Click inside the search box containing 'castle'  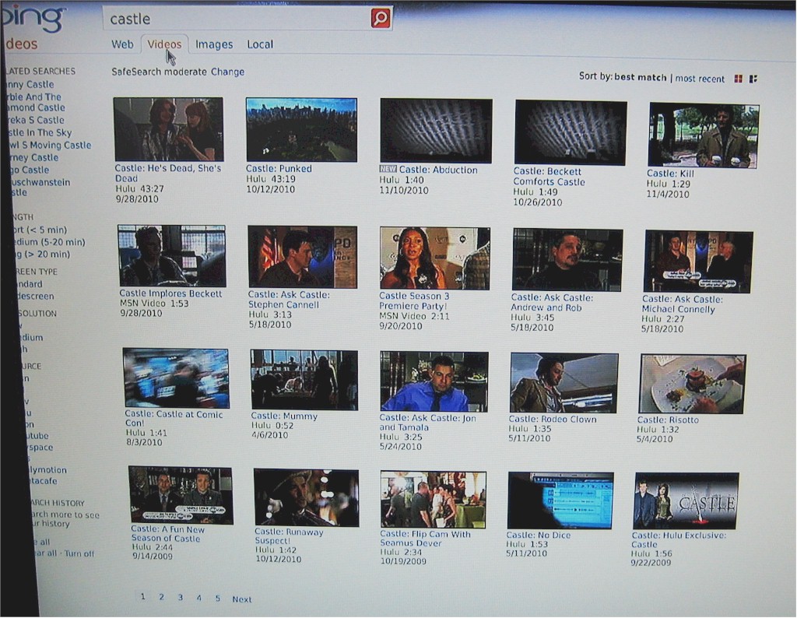click(237, 19)
